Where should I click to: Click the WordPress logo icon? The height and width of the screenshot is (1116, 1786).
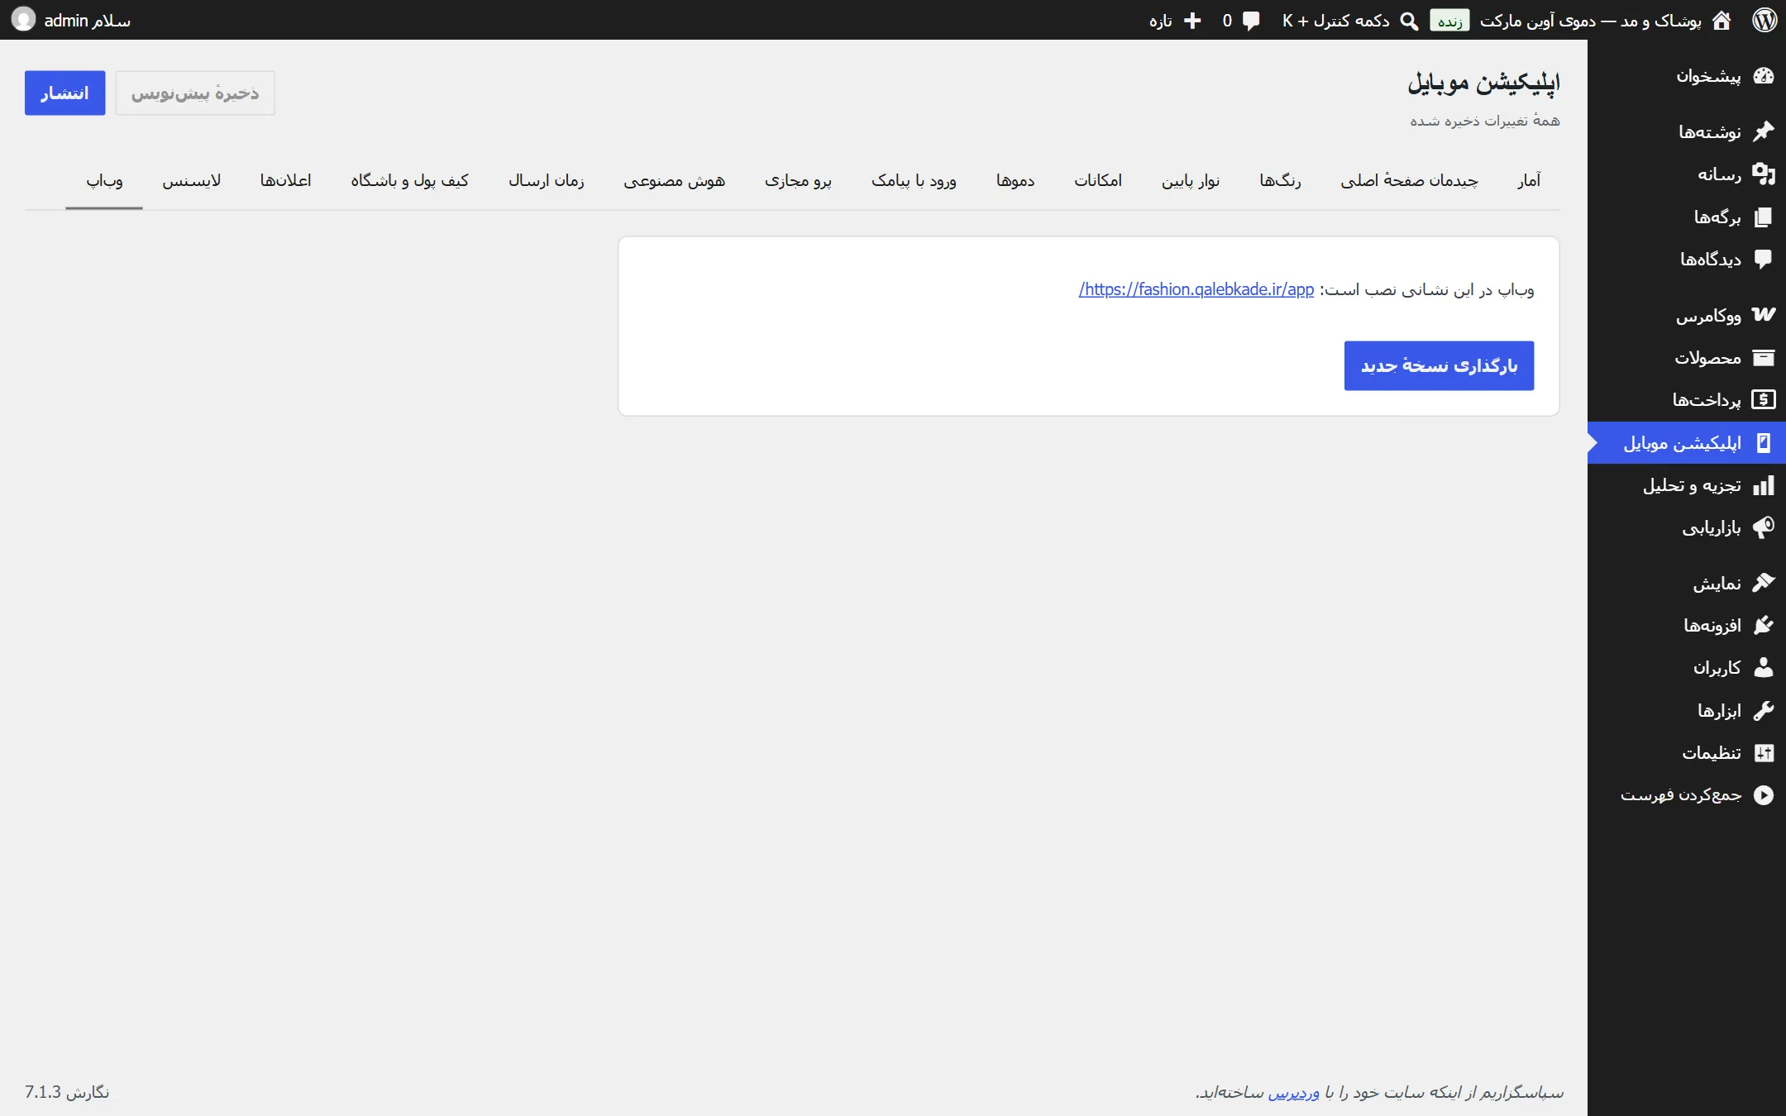click(1764, 20)
